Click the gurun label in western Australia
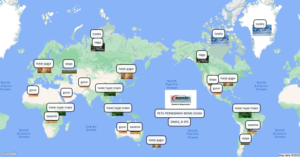The height and width of the screenshot is (157, 300). 122,127
